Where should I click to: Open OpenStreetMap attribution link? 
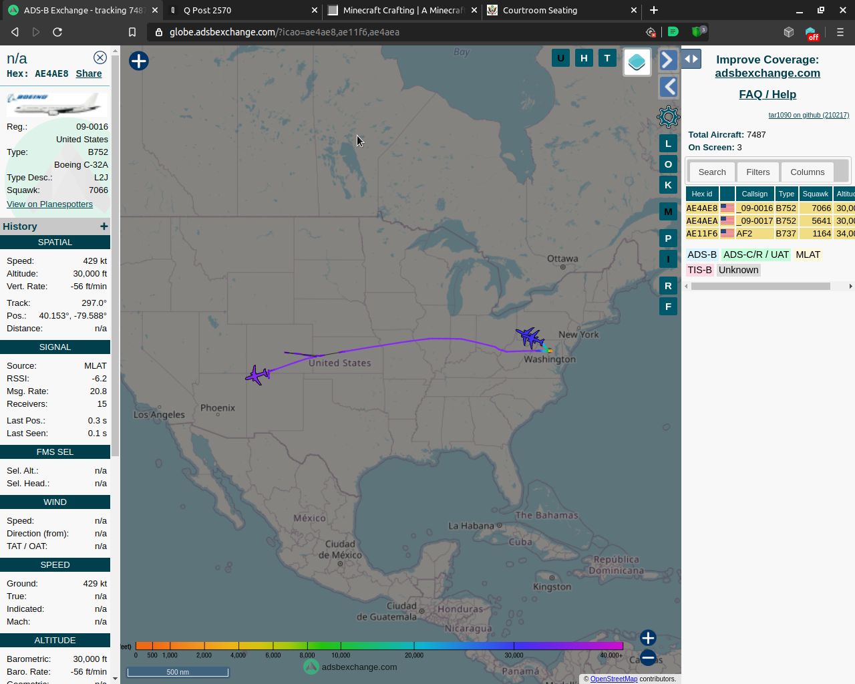point(614,679)
